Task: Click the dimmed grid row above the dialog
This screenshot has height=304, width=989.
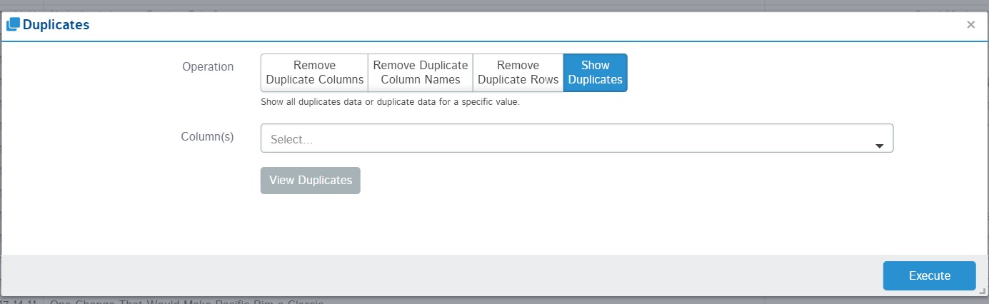Action: click(428, 6)
